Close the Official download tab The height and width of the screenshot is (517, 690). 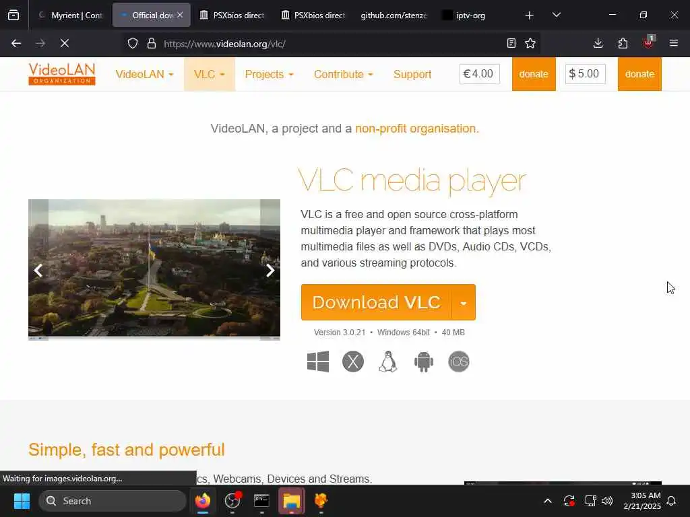pyautogui.click(x=180, y=15)
